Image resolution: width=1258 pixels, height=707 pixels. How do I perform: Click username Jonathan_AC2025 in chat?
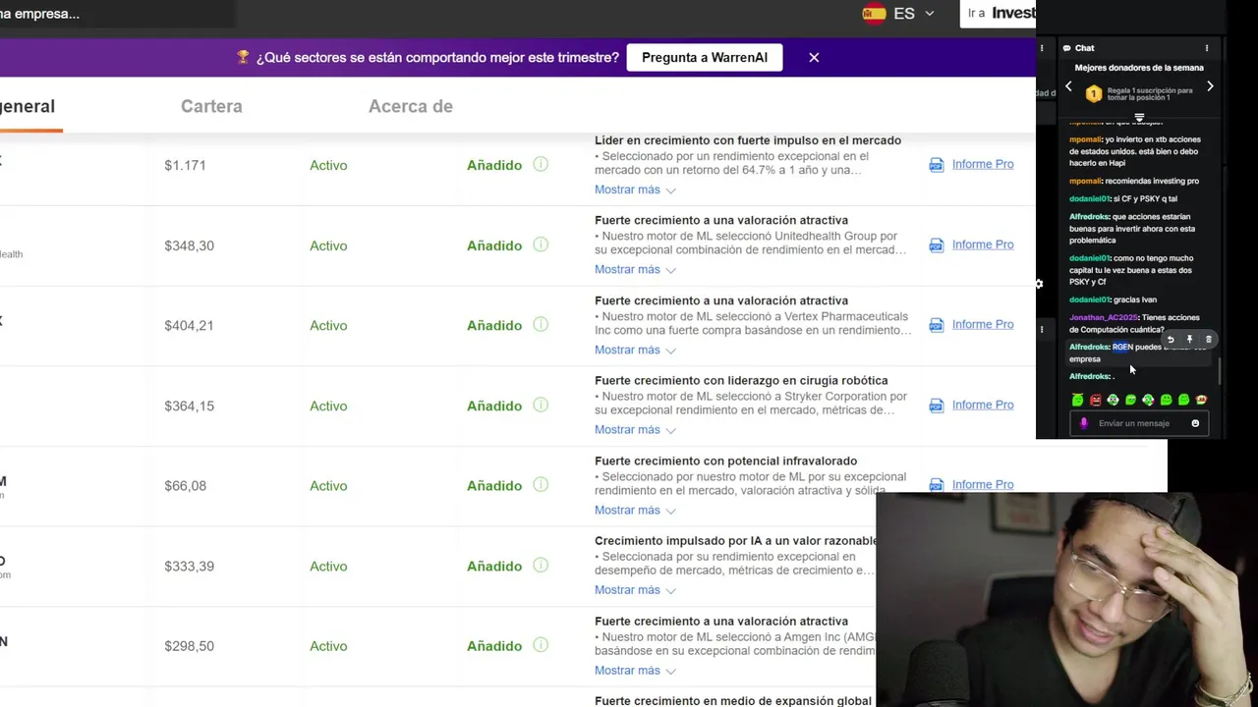[x=1103, y=317]
